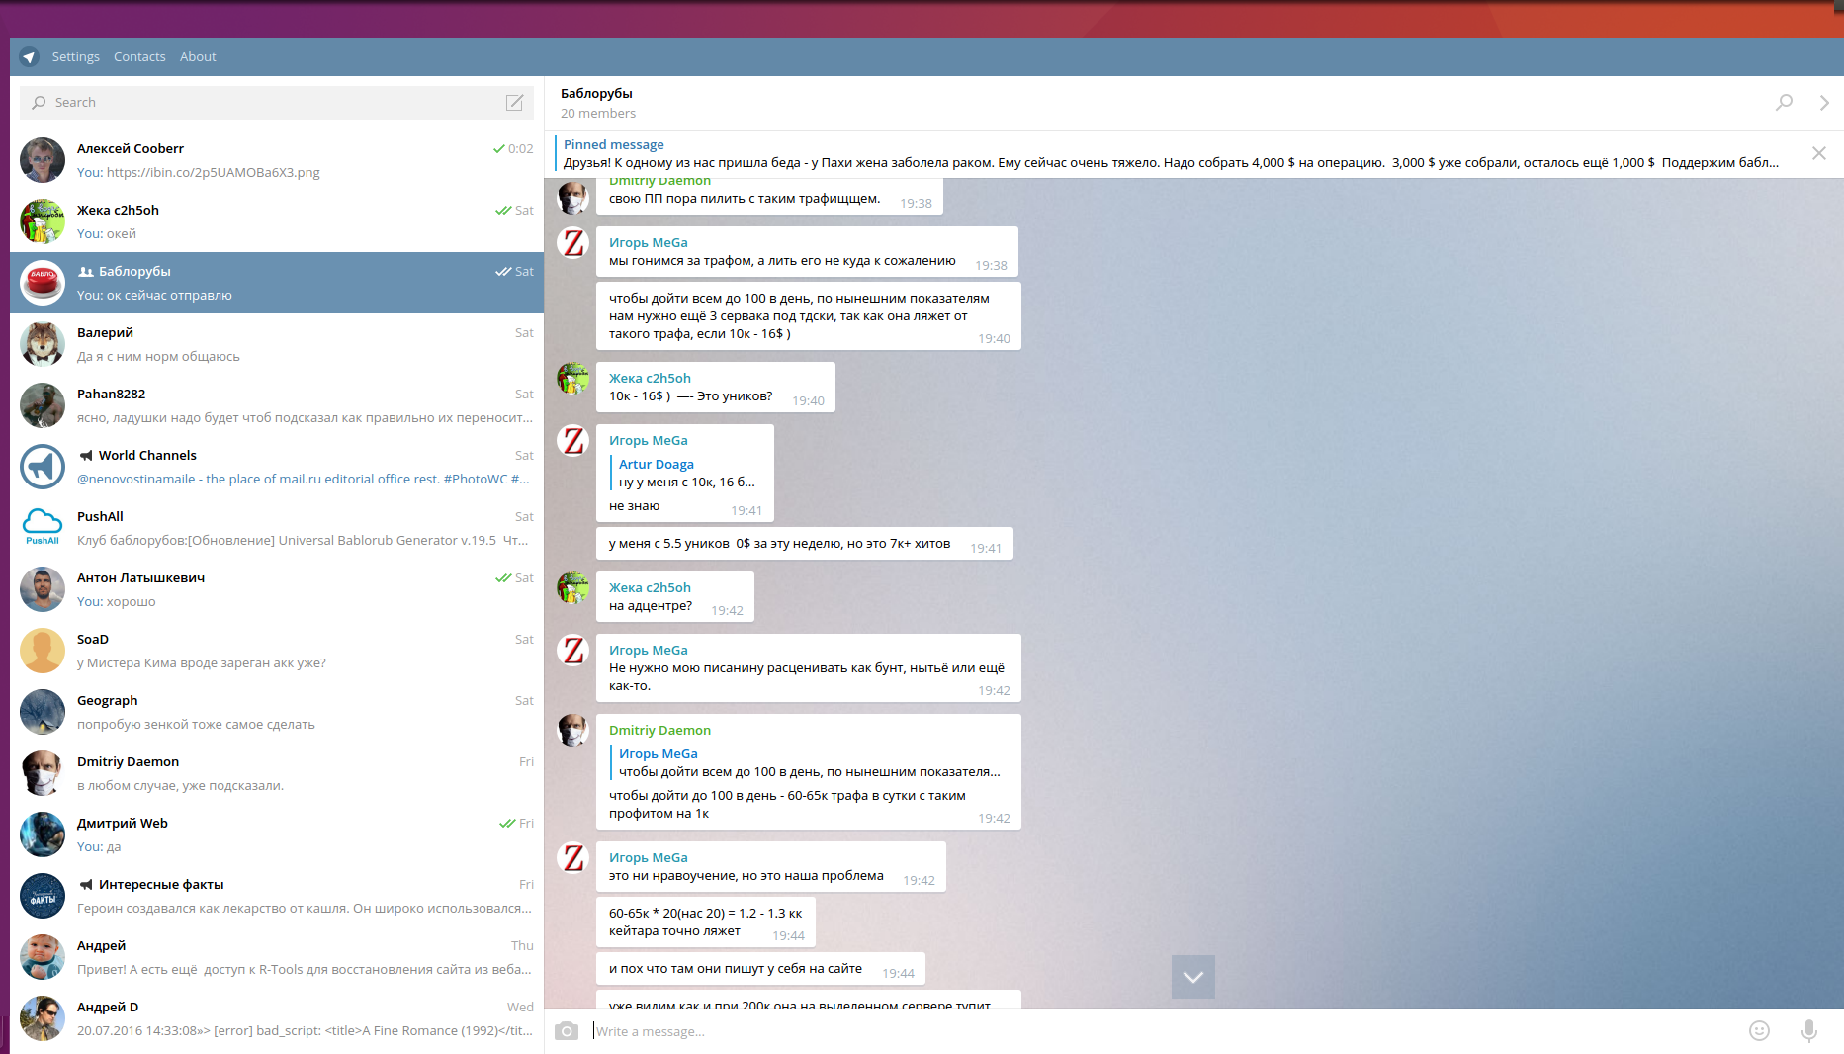Open chat with Алексей Cooberr

tap(277, 160)
